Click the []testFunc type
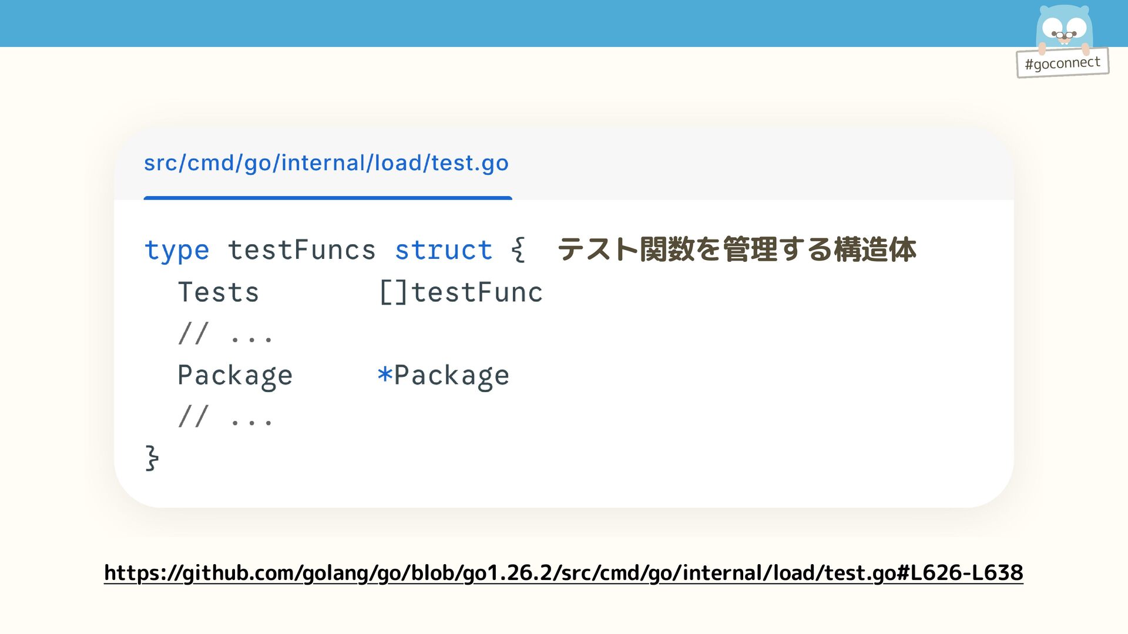Viewport: 1128px width, 634px height. point(461,292)
